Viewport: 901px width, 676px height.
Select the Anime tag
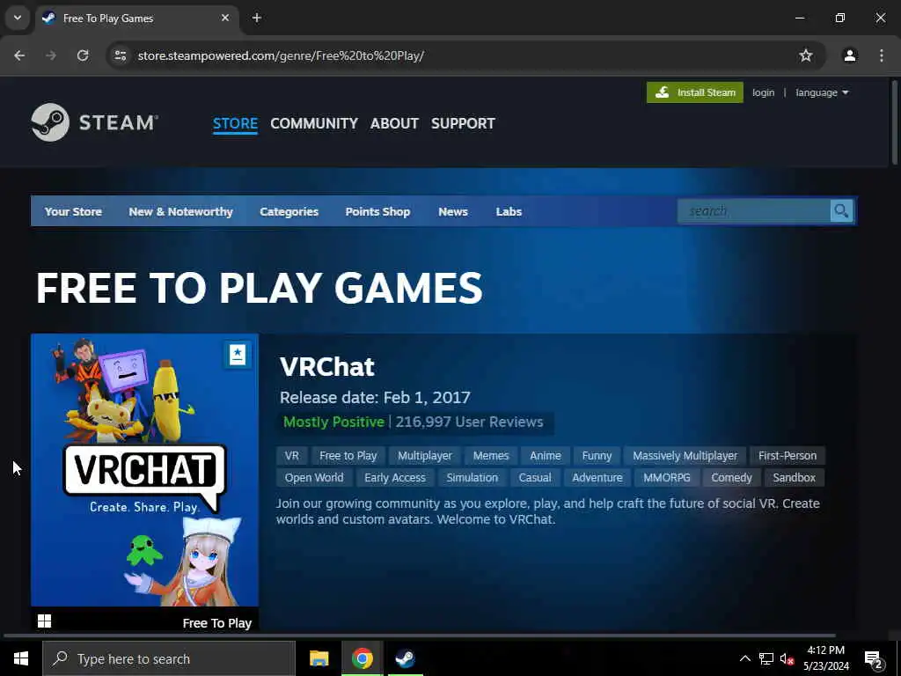coord(546,455)
